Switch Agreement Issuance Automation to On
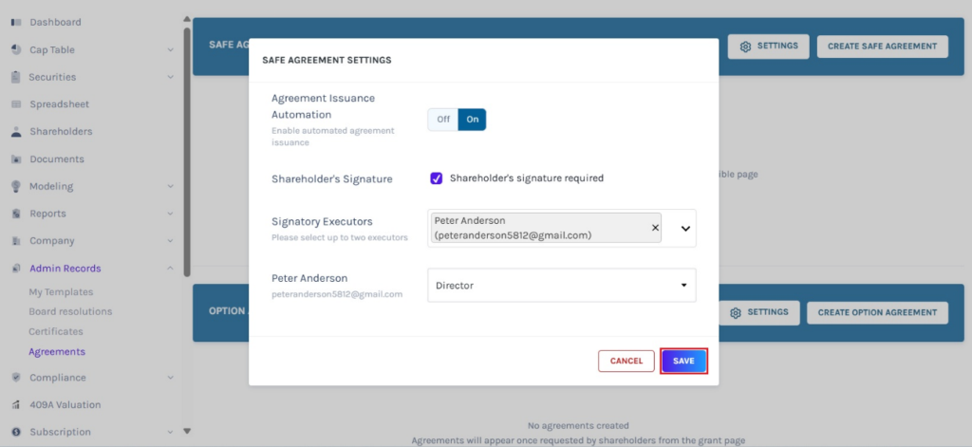The height and width of the screenshot is (447, 972). coord(473,120)
